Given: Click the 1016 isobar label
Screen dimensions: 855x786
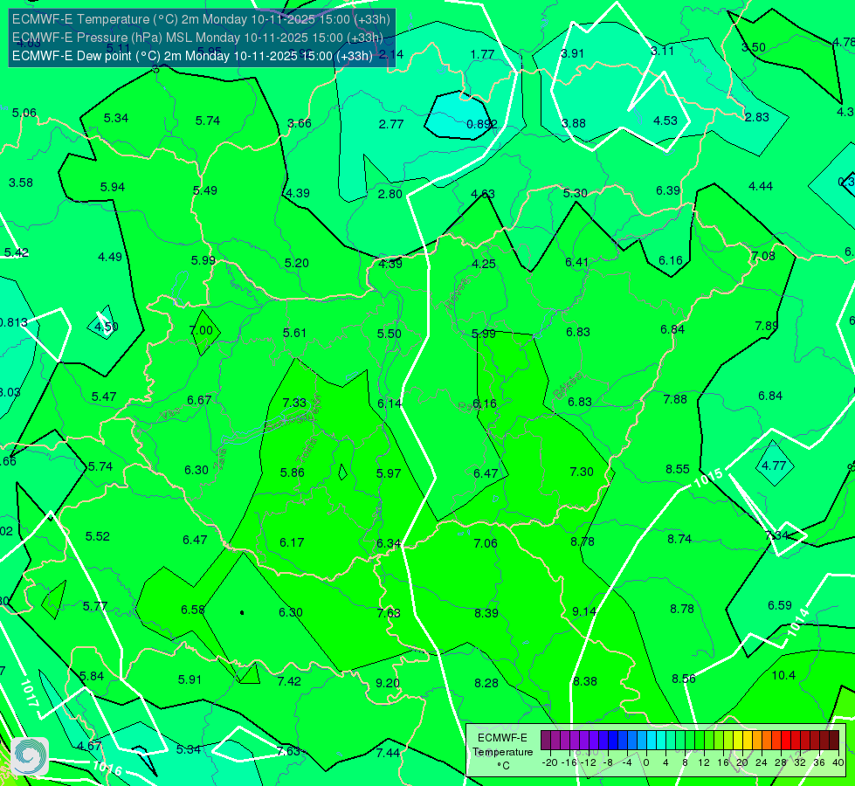Looking at the screenshot, I should click(107, 769).
